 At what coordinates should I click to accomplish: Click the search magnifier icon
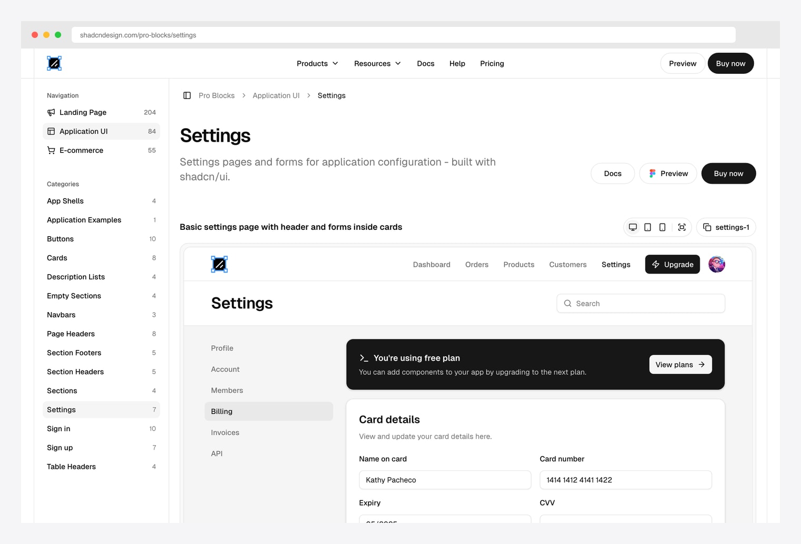click(x=568, y=303)
